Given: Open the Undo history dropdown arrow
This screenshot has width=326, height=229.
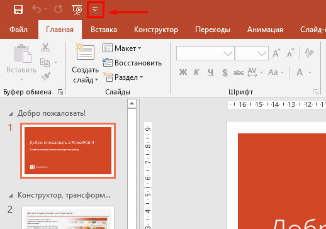Looking at the screenshot, I should click(46, 9).
